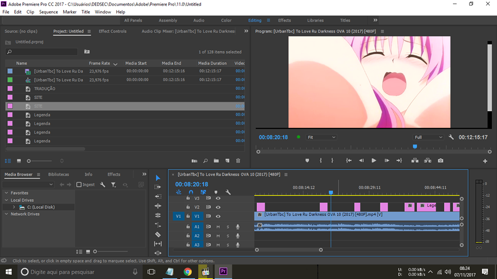This screenshot has height=279, width=497.
Task: Toggle Snap magnet icon in timeline
Action: [x=191, y=192]
